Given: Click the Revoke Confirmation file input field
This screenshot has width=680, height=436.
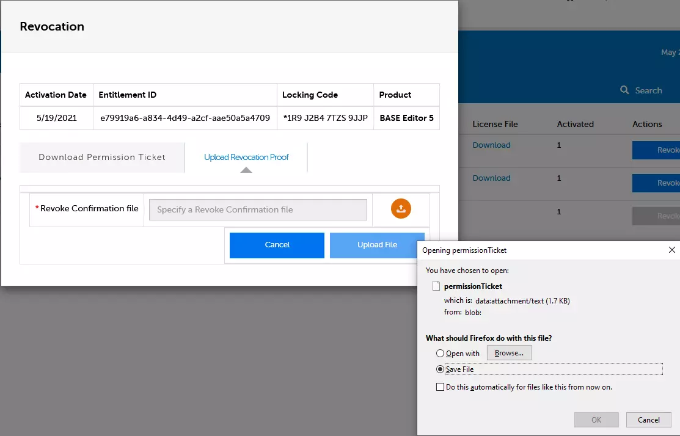Looking at the screenshot, I should click(x=257, y=209).
